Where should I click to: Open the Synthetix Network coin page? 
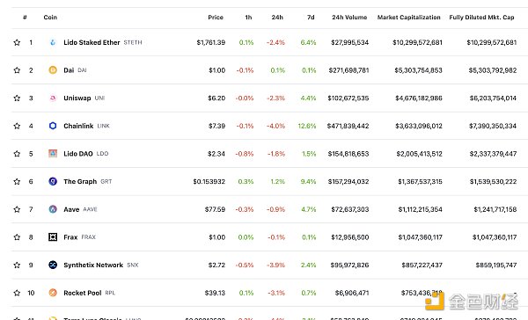93,265
